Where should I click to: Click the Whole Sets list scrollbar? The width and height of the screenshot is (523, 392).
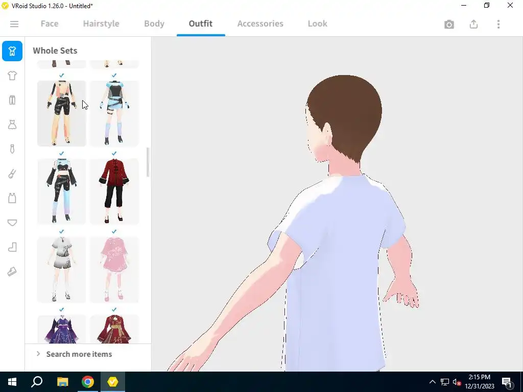[148, 162]
